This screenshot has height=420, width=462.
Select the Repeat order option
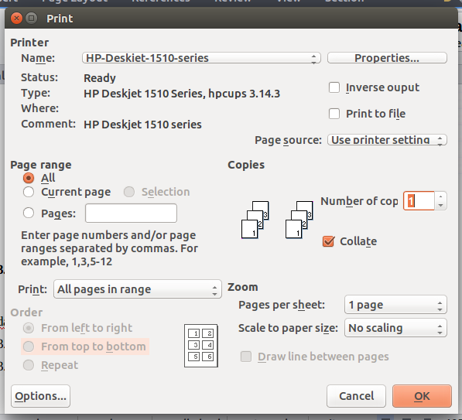[x=29, y=365]
